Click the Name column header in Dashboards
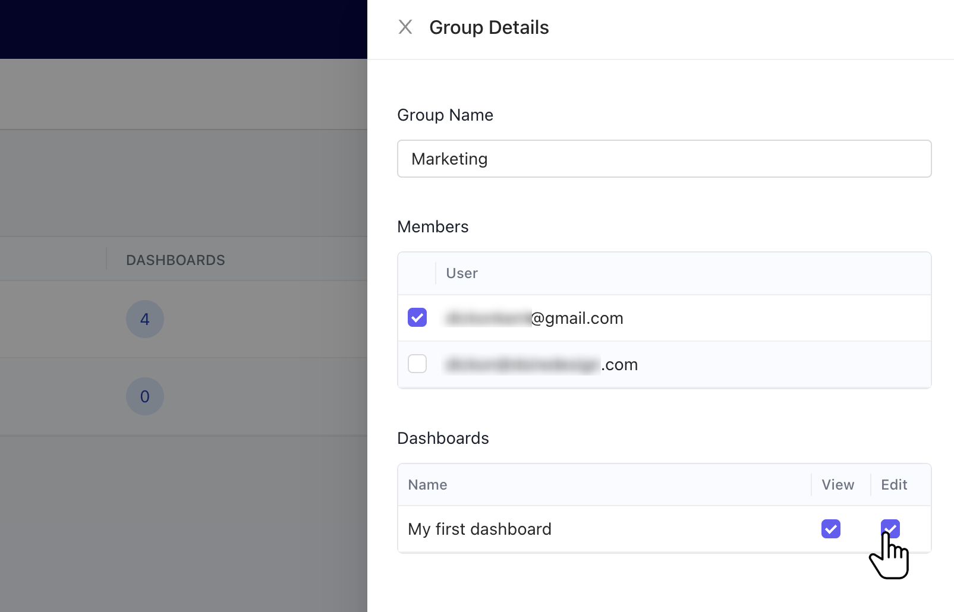 point(427,485)
